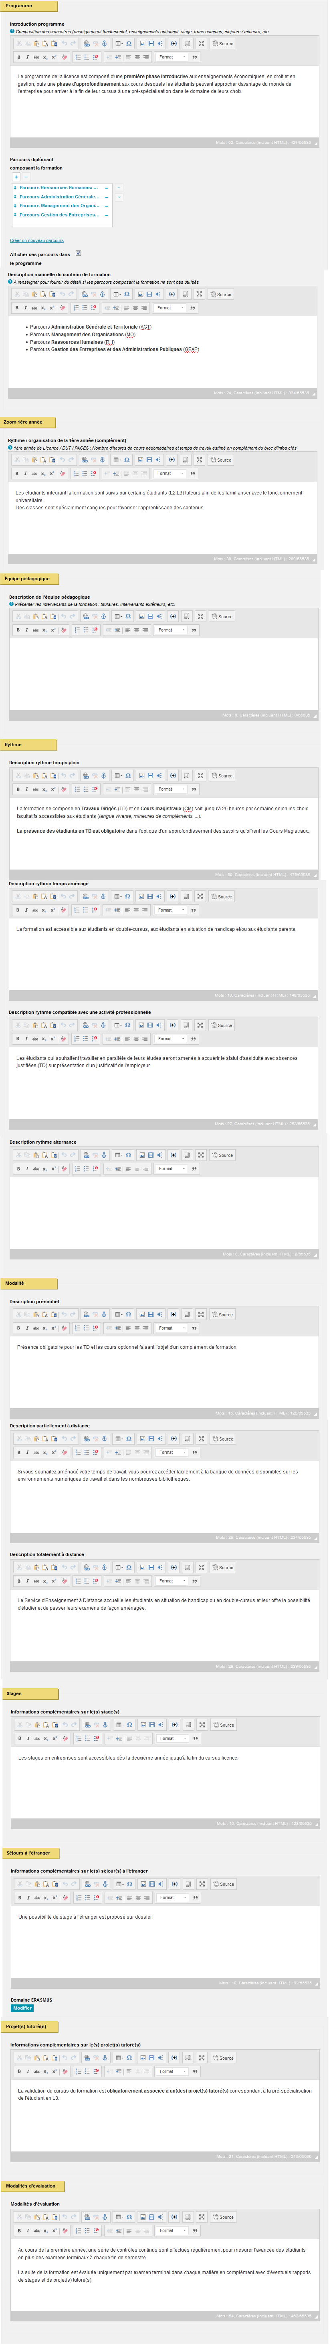Click inside the empty équipe pédagogique editor area
This screenshot has width=331, height=2345.
(163, 674)
